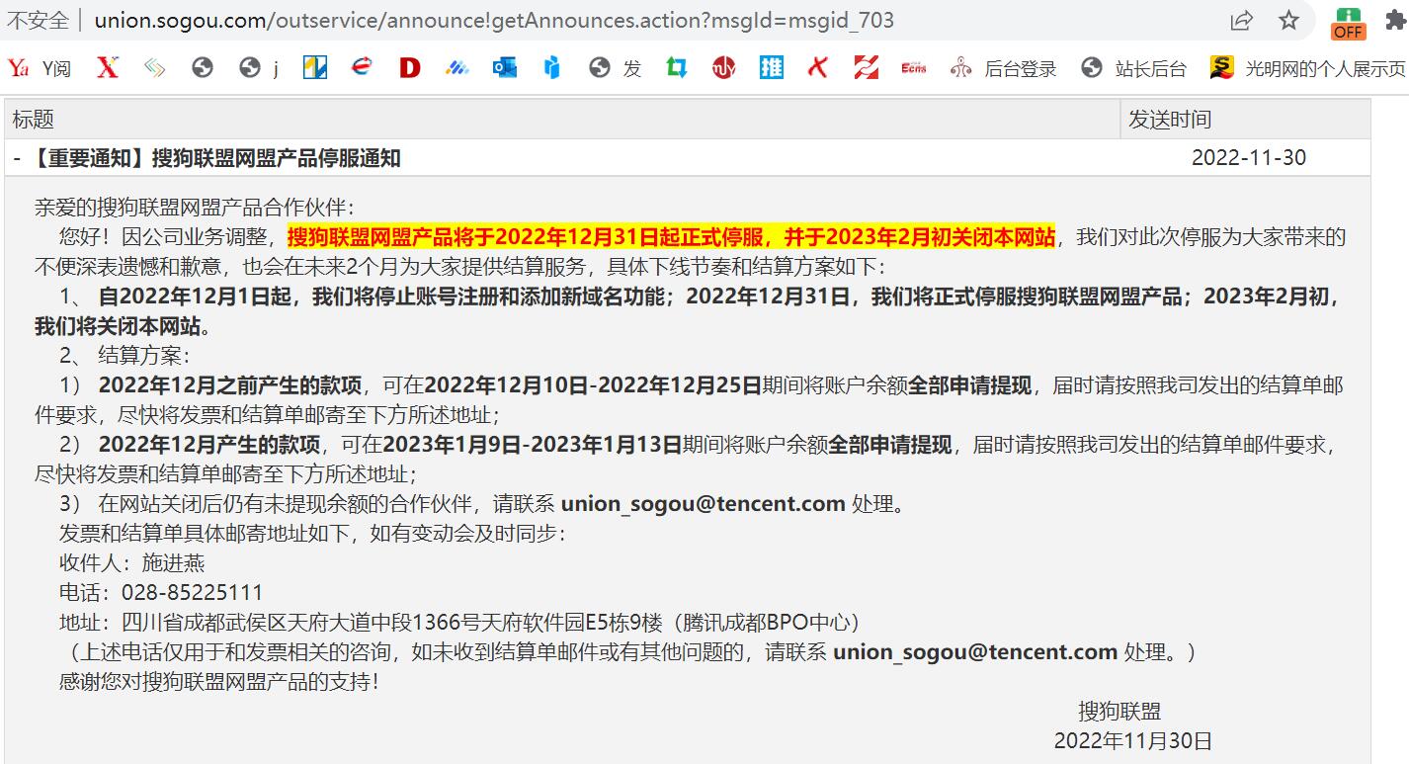This screenshot has height=764, width=1409.
Task: Click the mailing address line starting '地址：四川省成都'
Action: point(460,623)
